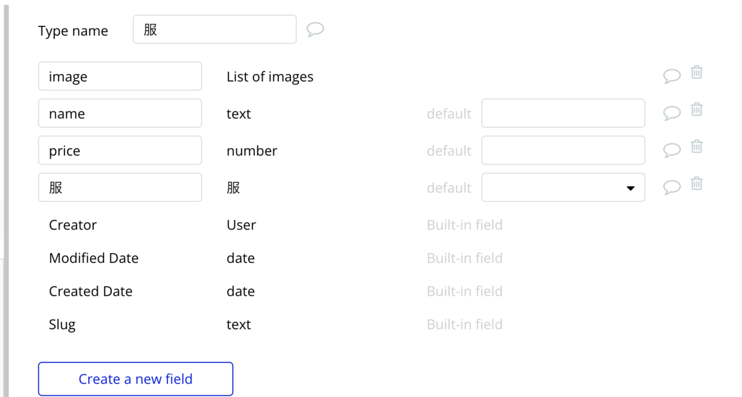Add a comment on the 服 field row

672,187
